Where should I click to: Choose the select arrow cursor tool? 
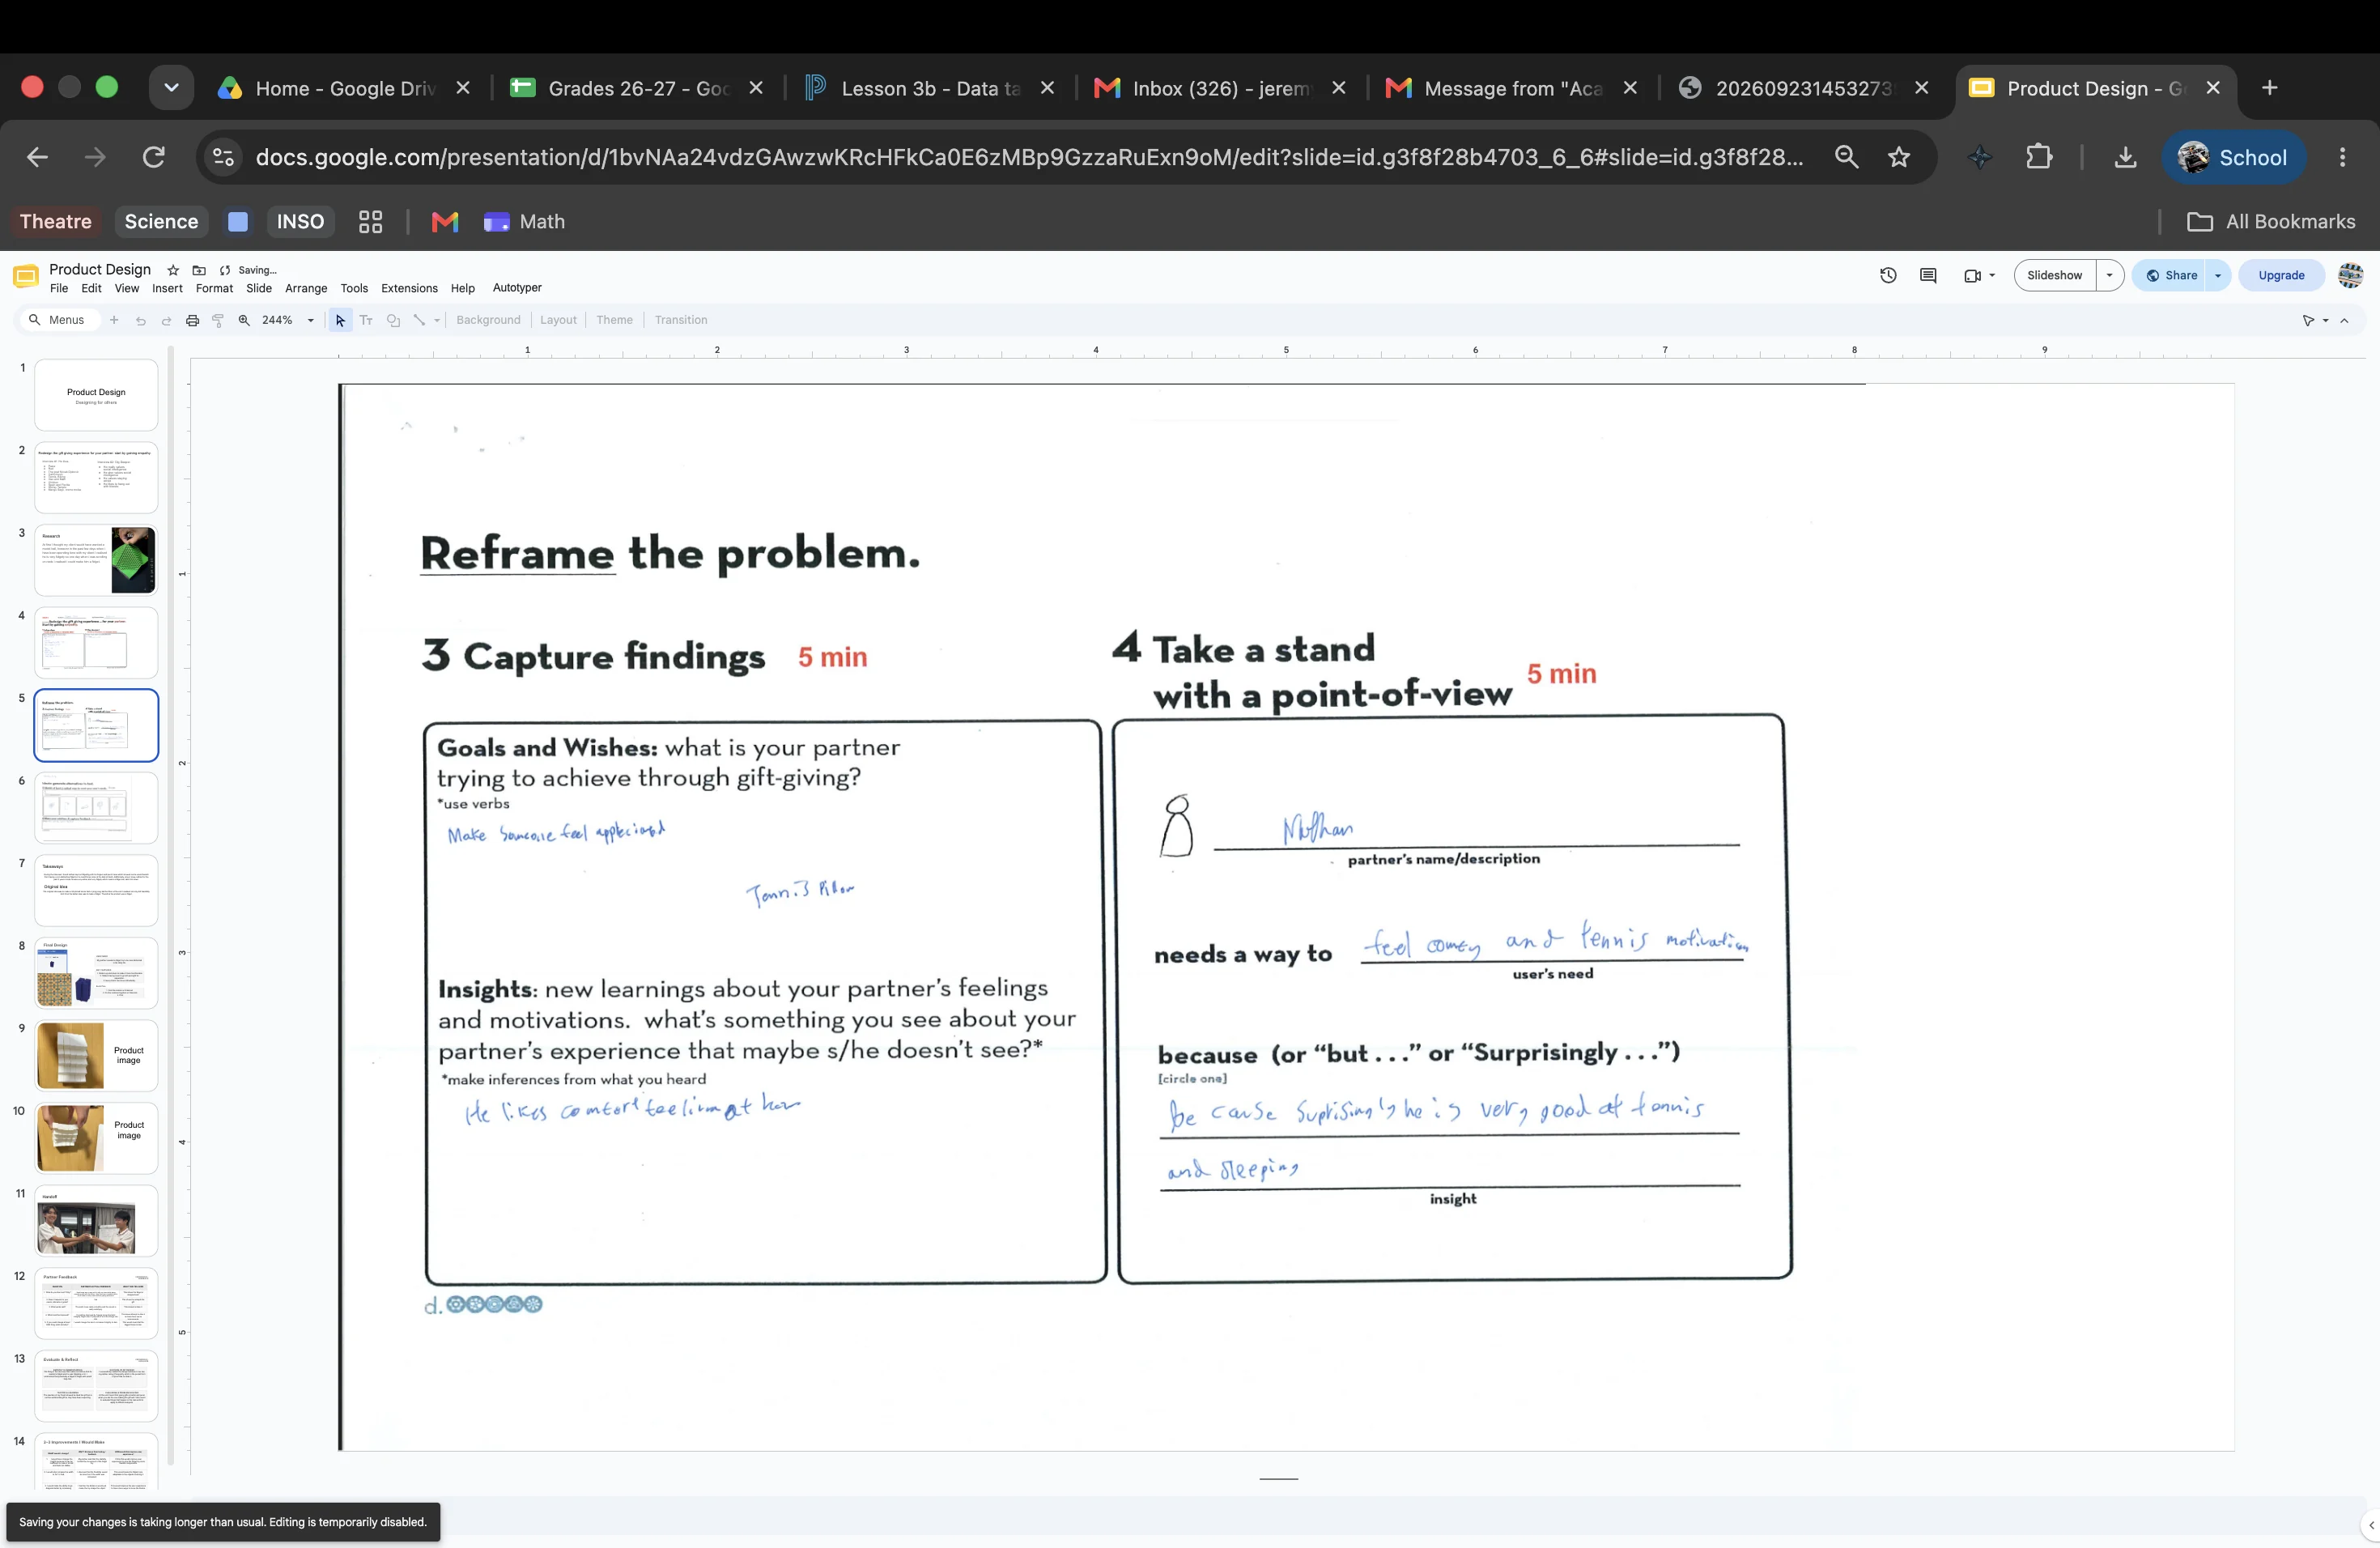point(340,320)
